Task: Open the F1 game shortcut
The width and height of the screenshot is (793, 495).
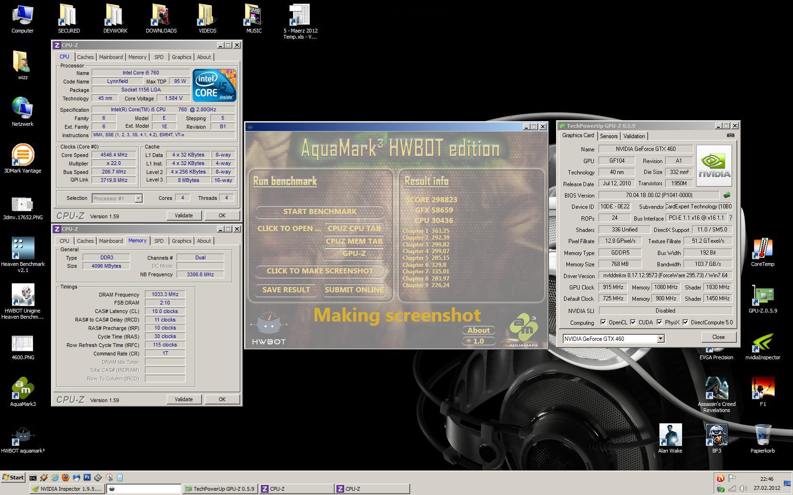Action: point(763,392)
